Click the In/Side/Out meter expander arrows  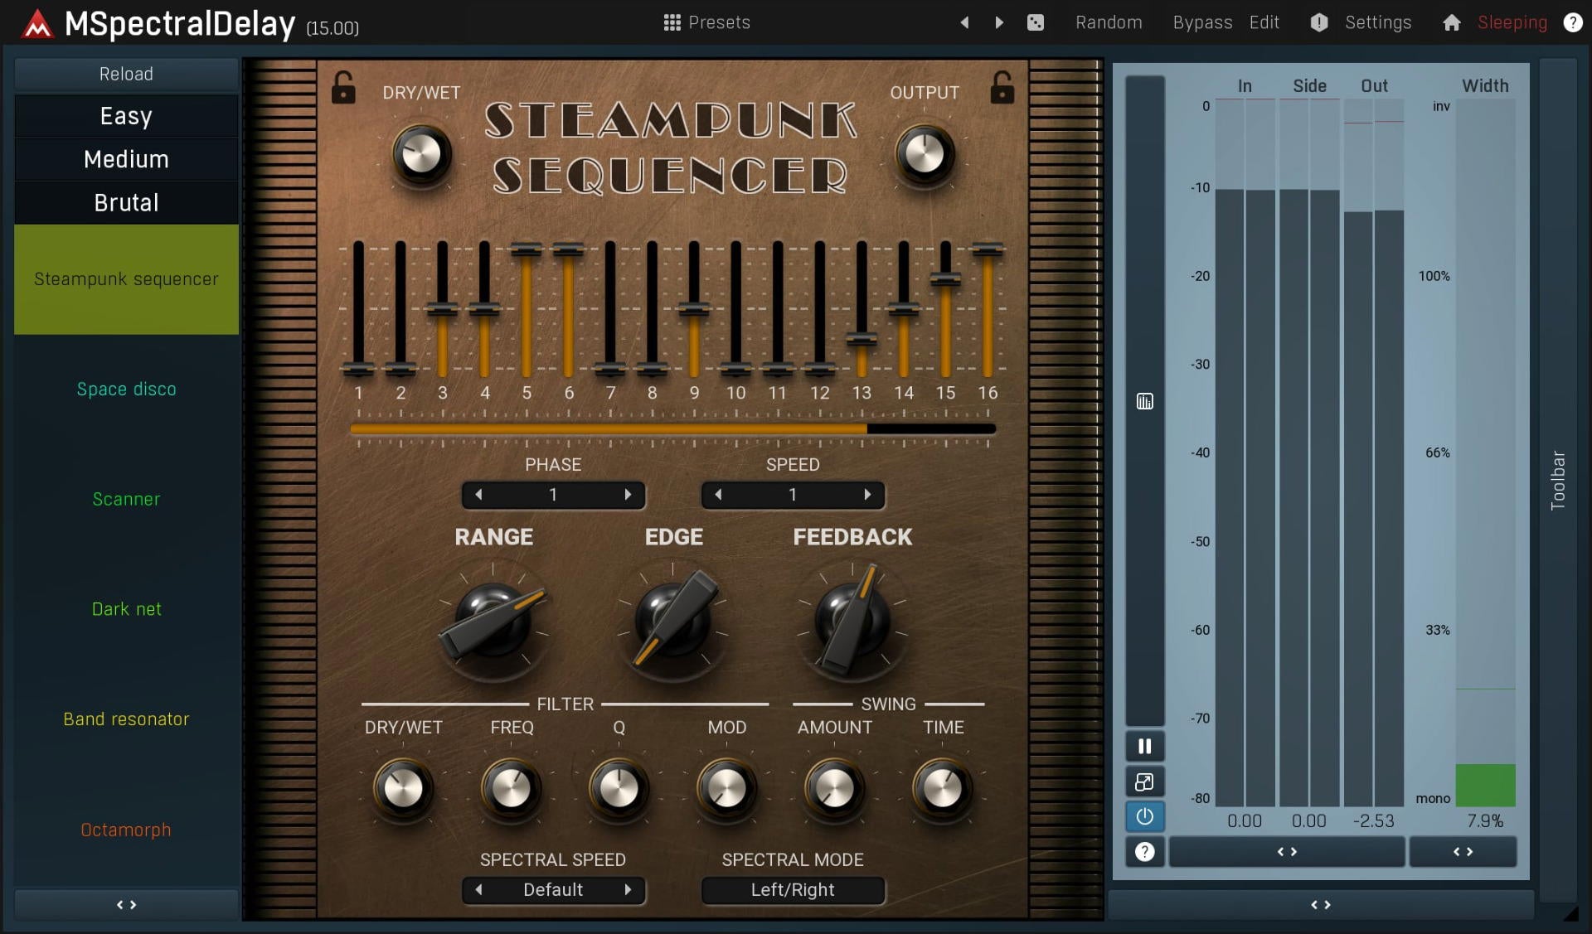click(x=1287, y=852)
